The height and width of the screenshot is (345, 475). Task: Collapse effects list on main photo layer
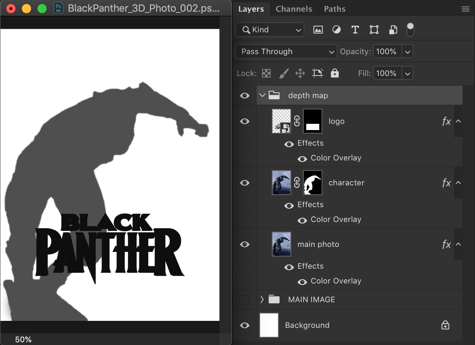coord(458,244)
